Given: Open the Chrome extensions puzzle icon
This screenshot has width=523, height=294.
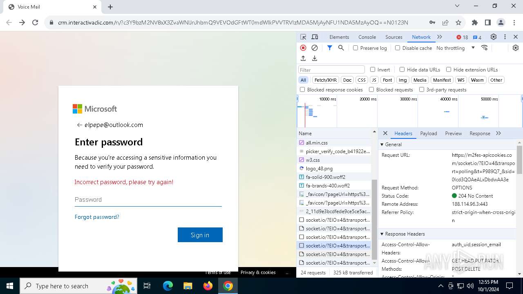Looking at the screenshot, I should 474,22.
